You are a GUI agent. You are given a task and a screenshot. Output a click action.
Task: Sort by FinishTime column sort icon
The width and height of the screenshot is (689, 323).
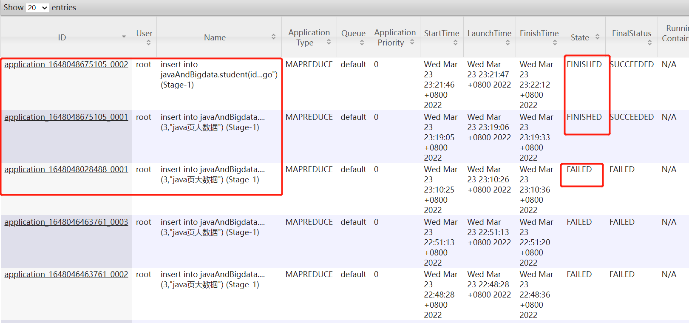click(555, 42)
